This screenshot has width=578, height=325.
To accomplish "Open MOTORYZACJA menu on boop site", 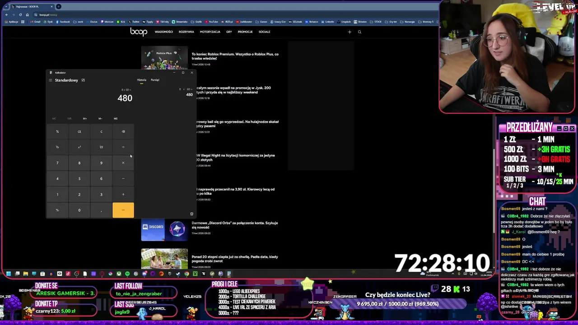I will point(210,32).
